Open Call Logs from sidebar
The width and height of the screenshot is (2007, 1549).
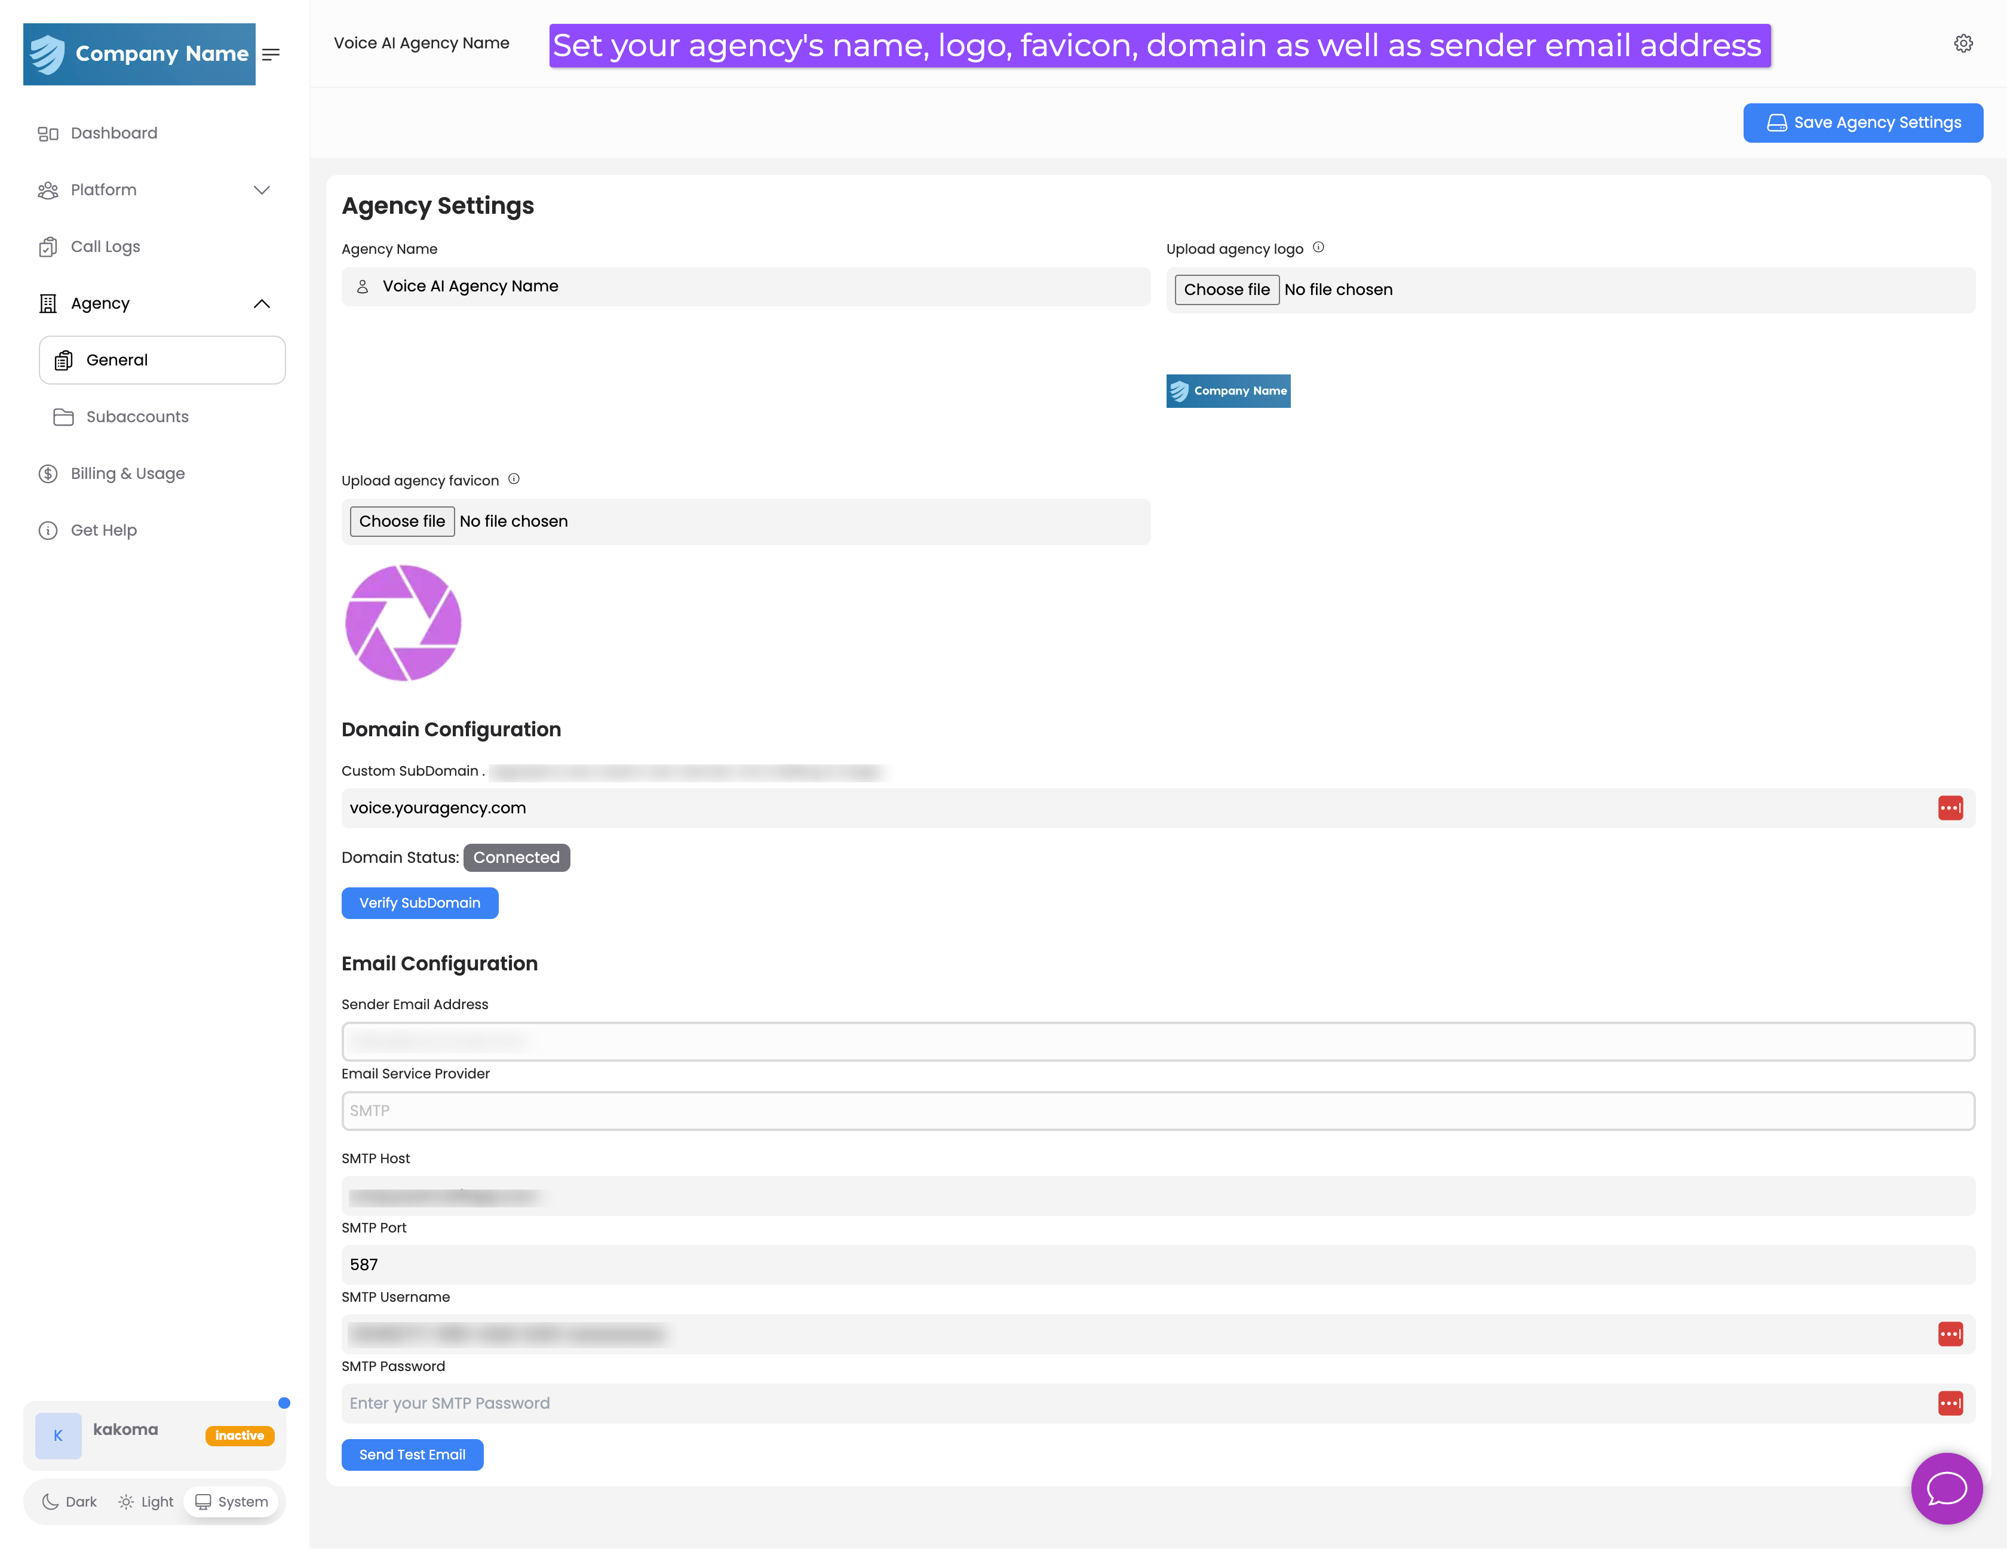pos(105,246)
